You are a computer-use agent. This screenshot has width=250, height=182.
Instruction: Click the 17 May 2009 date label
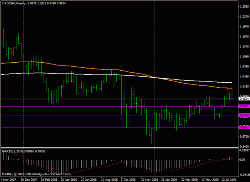(x=210, y=180)
